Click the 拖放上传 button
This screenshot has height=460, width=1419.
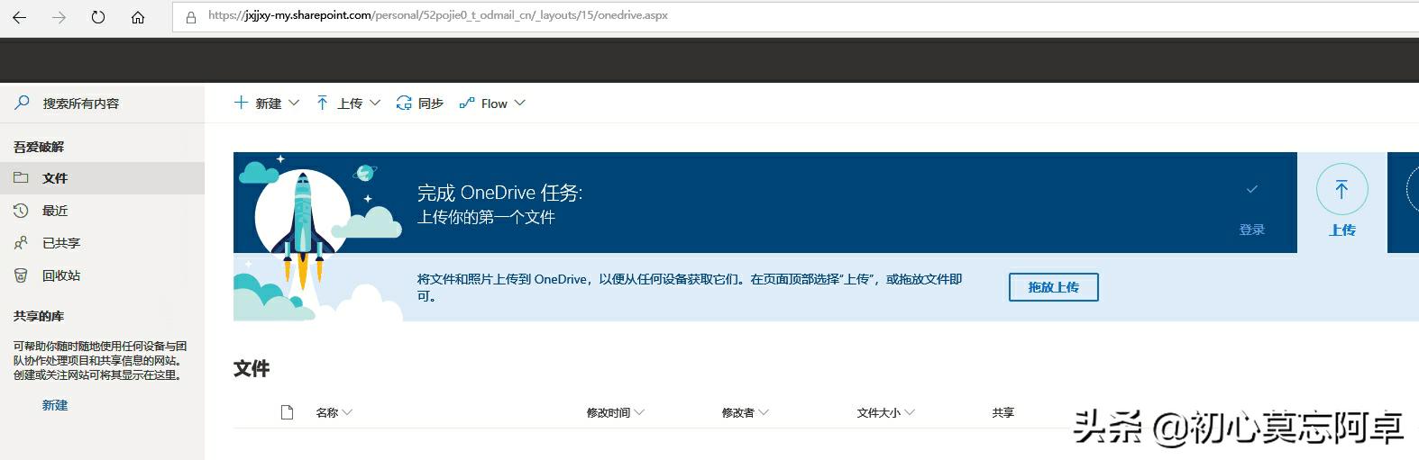tap(1053, 287)
